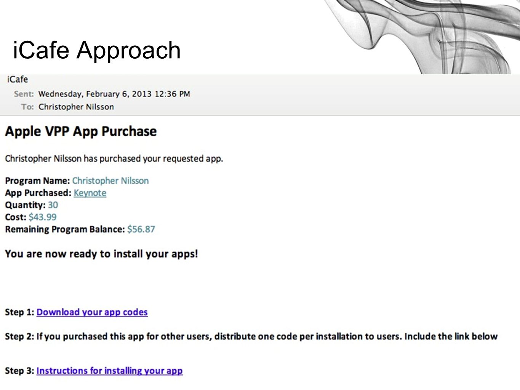The height and width of the screenshot is (390, 520).
Task: Click the iCafe Approach slide title
Action: click(97, 50)
